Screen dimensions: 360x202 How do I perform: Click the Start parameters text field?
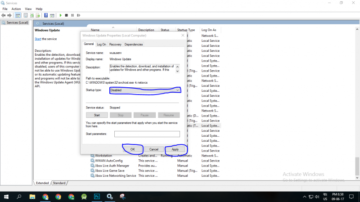pos(147,134)
